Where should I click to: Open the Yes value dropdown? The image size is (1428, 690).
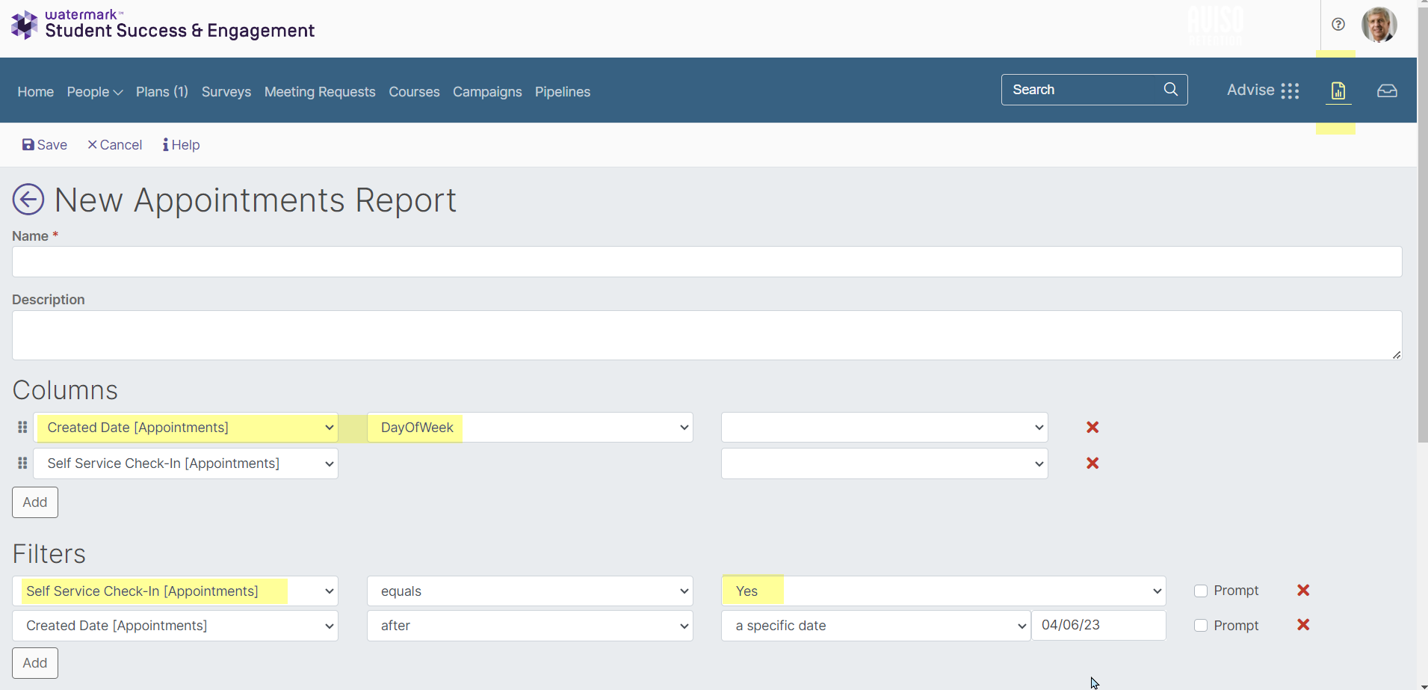(x=943, y=591)
